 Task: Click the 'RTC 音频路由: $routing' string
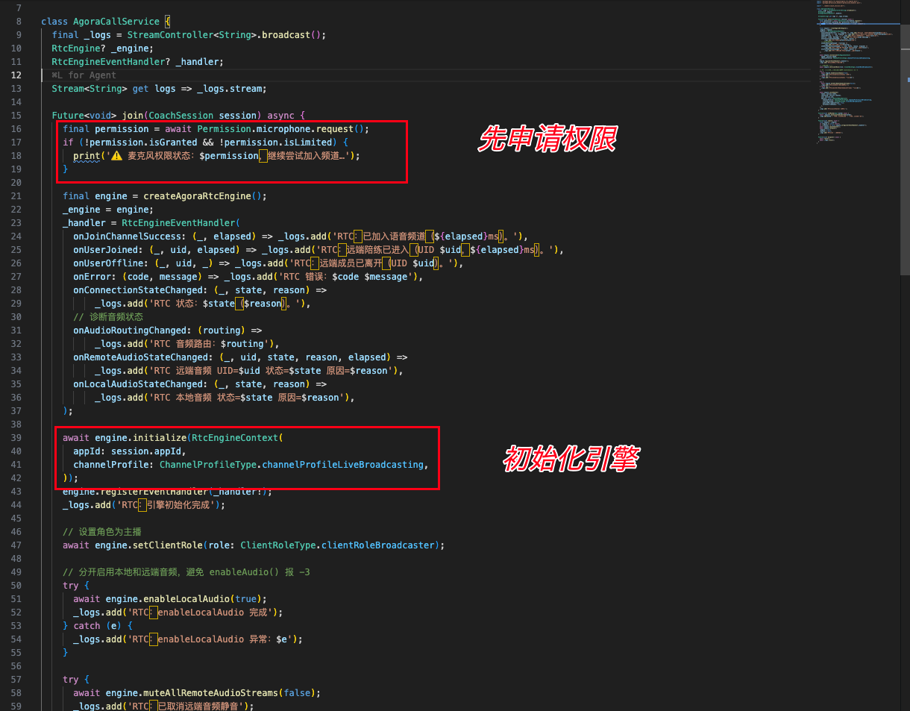point(209,344)
